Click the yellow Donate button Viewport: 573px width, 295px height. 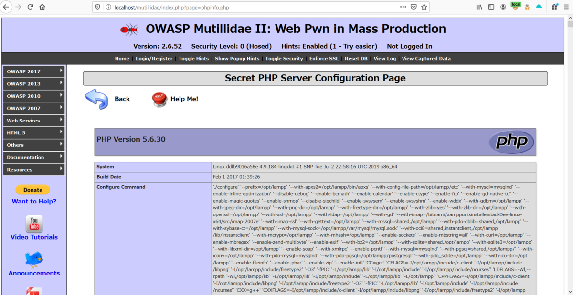[33, 190]
